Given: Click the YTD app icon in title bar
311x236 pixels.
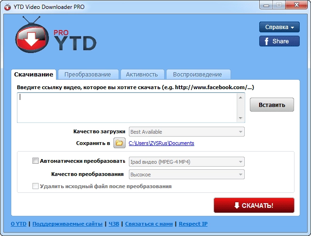Looking at the screenshot, I should pyautogui.click(x=8, y=7).
